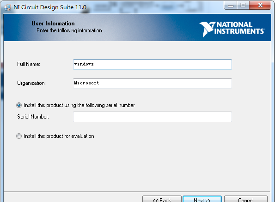This screenshot has height=202, width=275.
Task: Minimize the NI Circuit Design Suite window
Action: (x=231, y=6)
